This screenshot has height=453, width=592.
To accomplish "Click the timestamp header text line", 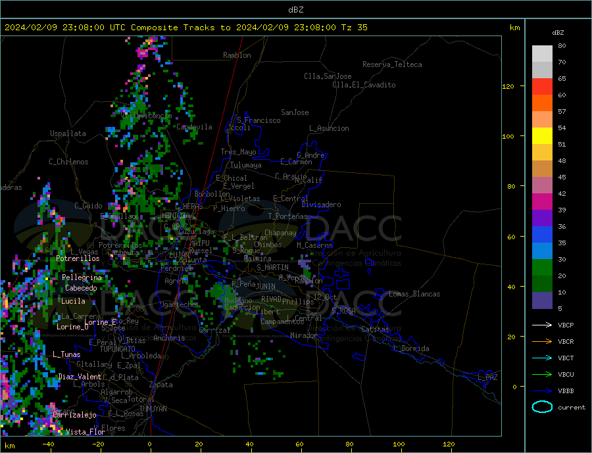I will tap(185, 28).
